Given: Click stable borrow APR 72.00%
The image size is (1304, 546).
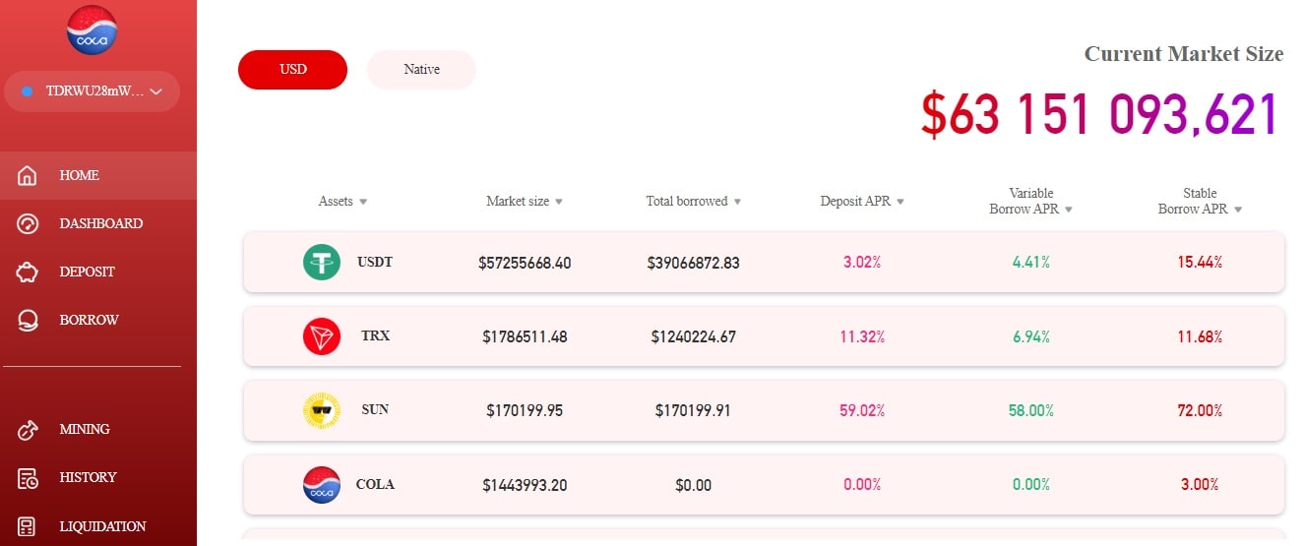Looking at the screenshot, I should (x=1200, y=410).
